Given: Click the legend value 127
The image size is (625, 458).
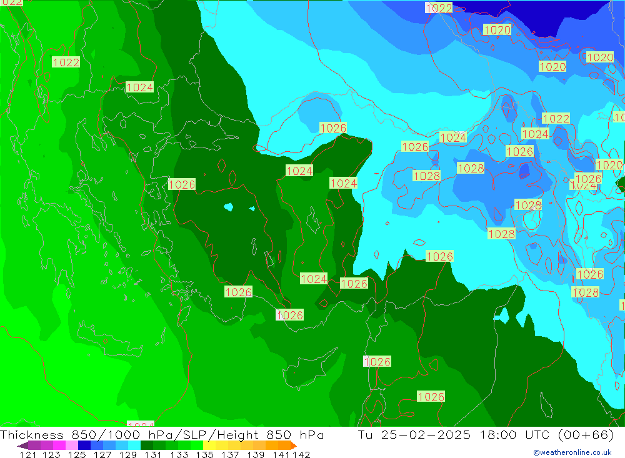Looking at the screenshot, I should point(102,454).
